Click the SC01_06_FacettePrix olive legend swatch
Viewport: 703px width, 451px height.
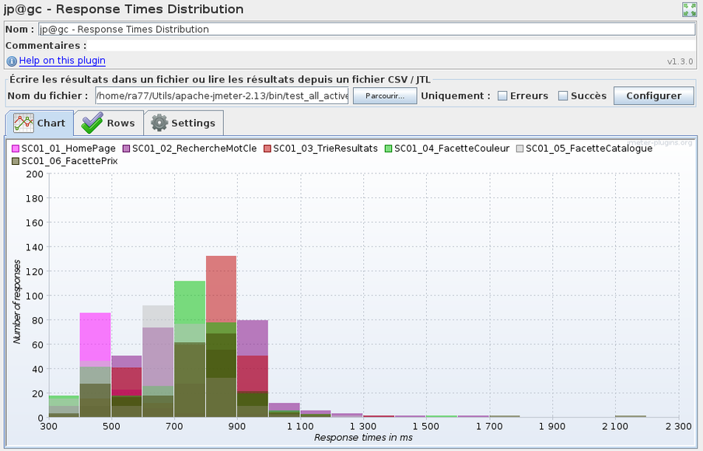pyautogui.click(x=15, y=160)
